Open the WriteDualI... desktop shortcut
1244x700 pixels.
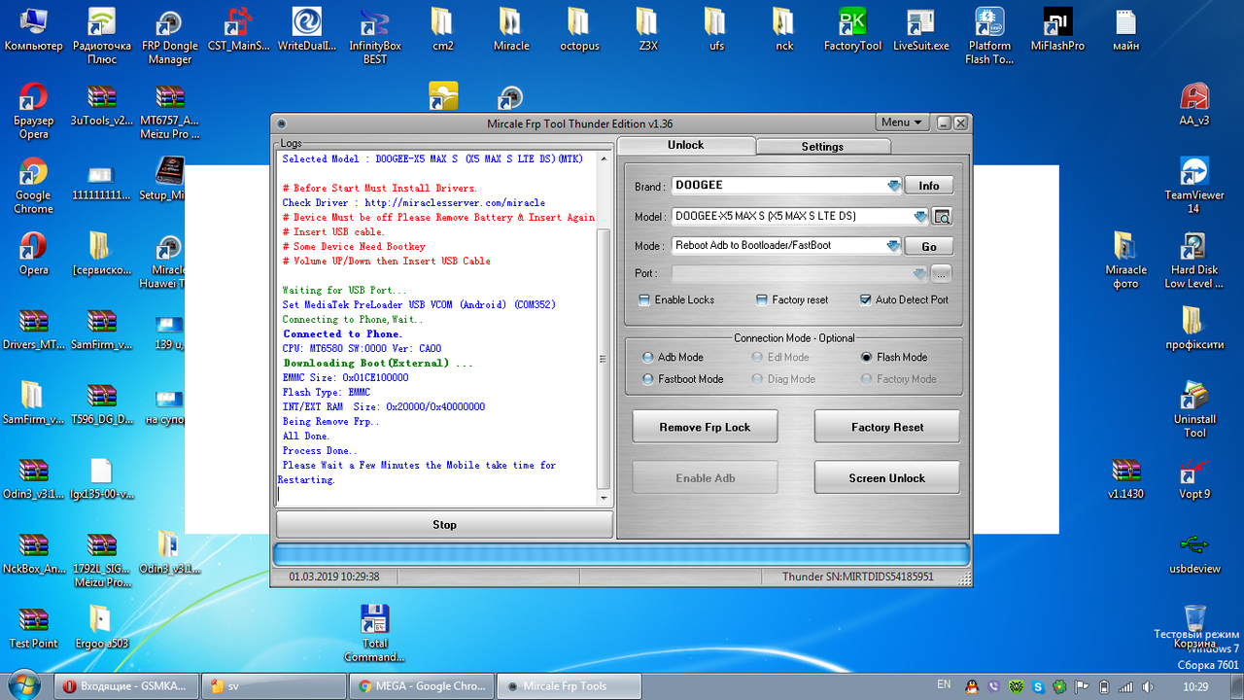307,30
